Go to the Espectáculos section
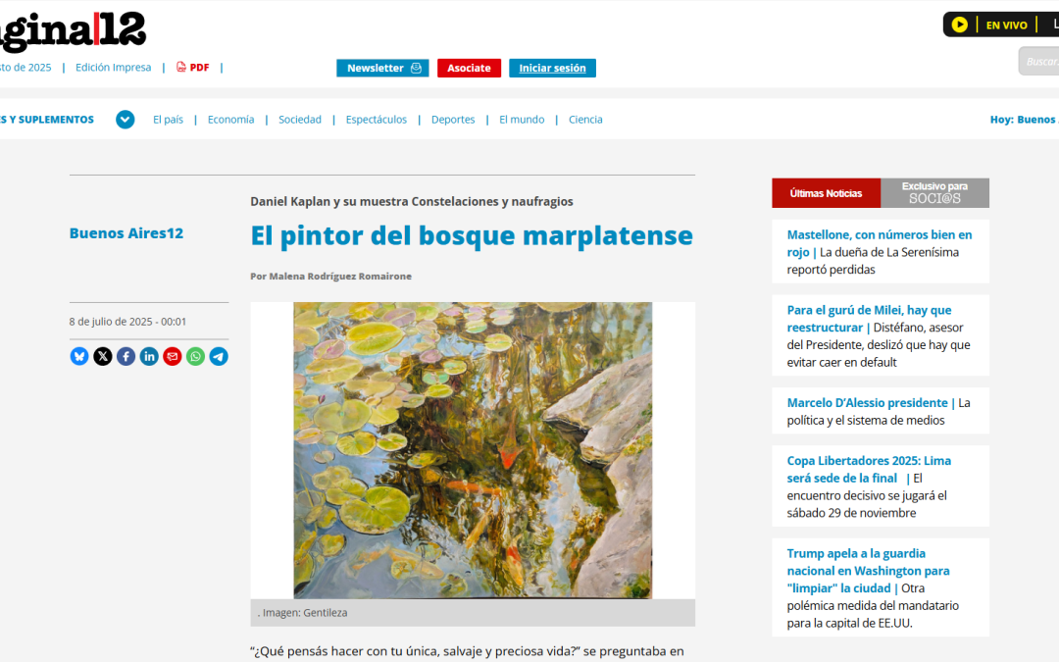The height and width of the screenshot is (662, 1059). (x=376, y=120)
